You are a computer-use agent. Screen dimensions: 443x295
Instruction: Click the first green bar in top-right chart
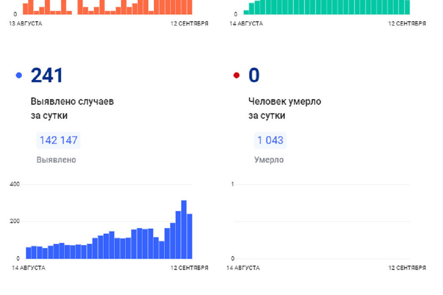tap(246, 13)
